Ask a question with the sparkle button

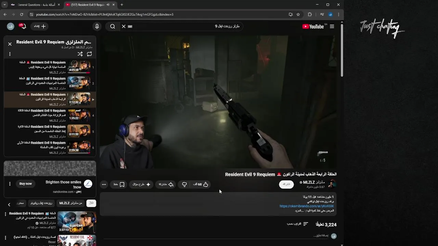click(141, 184)
